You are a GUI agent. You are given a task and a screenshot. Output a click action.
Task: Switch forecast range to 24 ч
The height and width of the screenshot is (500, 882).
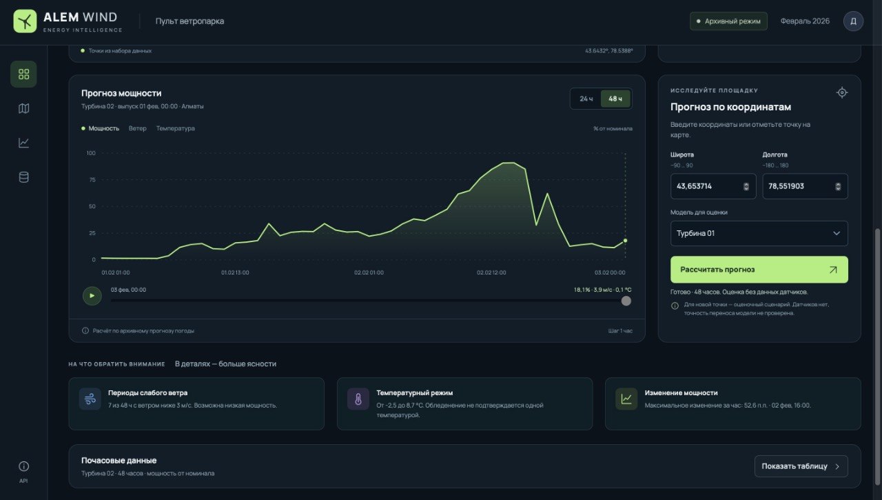(586, 99)
